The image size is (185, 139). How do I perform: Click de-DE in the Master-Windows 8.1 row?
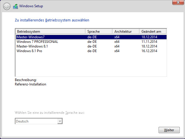[92, 46]
